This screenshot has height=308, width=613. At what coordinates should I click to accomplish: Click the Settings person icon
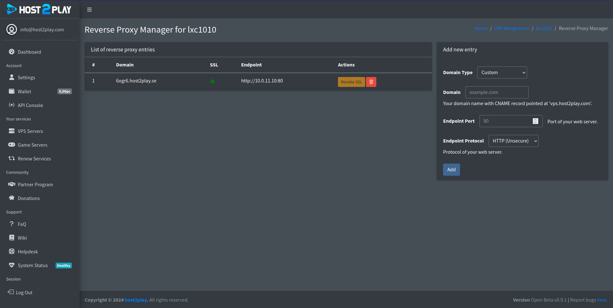click(x=11, y=77)
